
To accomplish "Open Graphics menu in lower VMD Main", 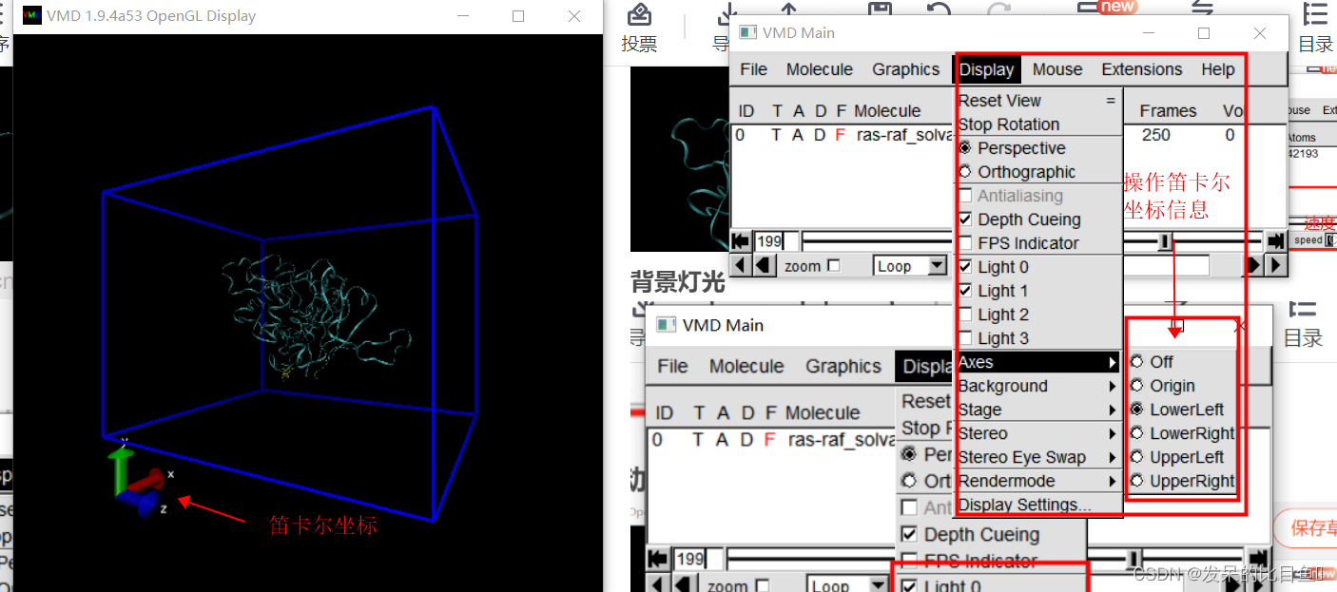I will click(x=843, y=366).
